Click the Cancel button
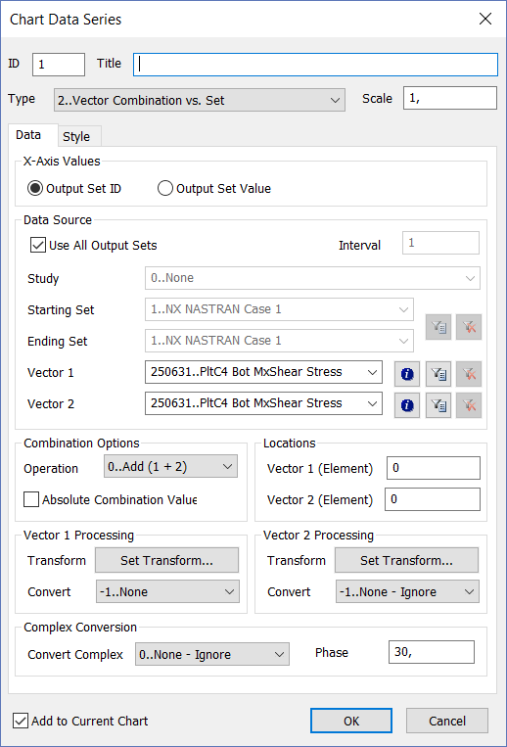Screen dimensions: 507x747 (x=447, y=721)
